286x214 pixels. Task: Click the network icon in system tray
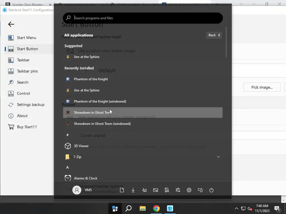[243, 208]
